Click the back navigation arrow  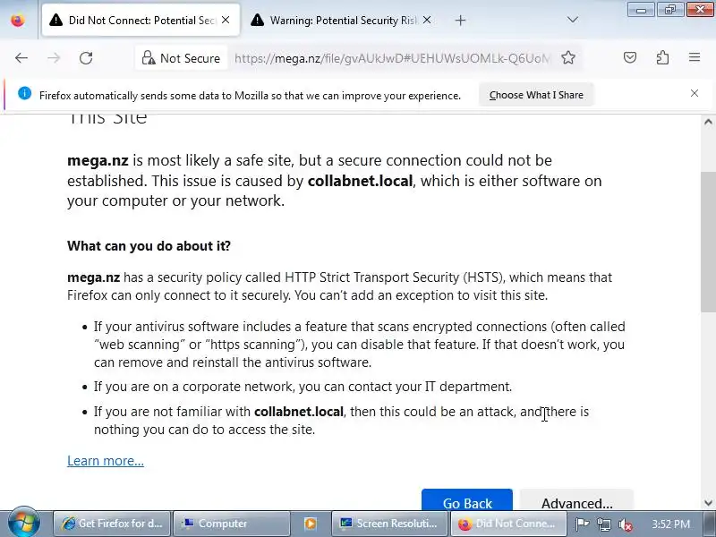pos(21,58)
